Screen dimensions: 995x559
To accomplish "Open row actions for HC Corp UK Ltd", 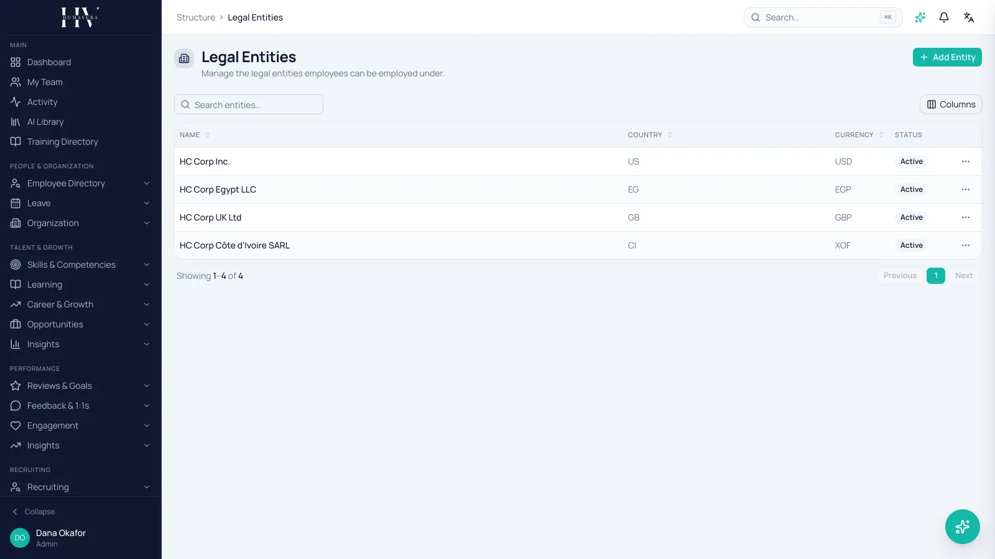I will click(x=966, y=217).
